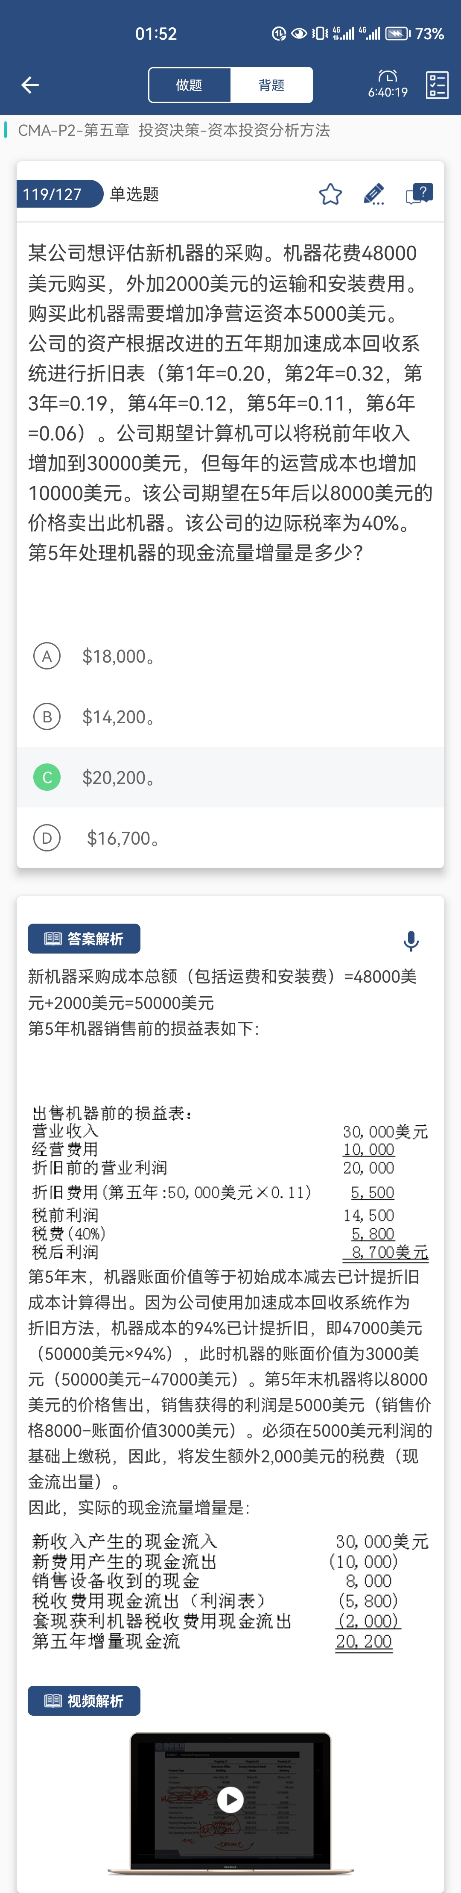Tap the back arrow icon
The width and height of the screenshot is (461, 1893).
(30, 85)
